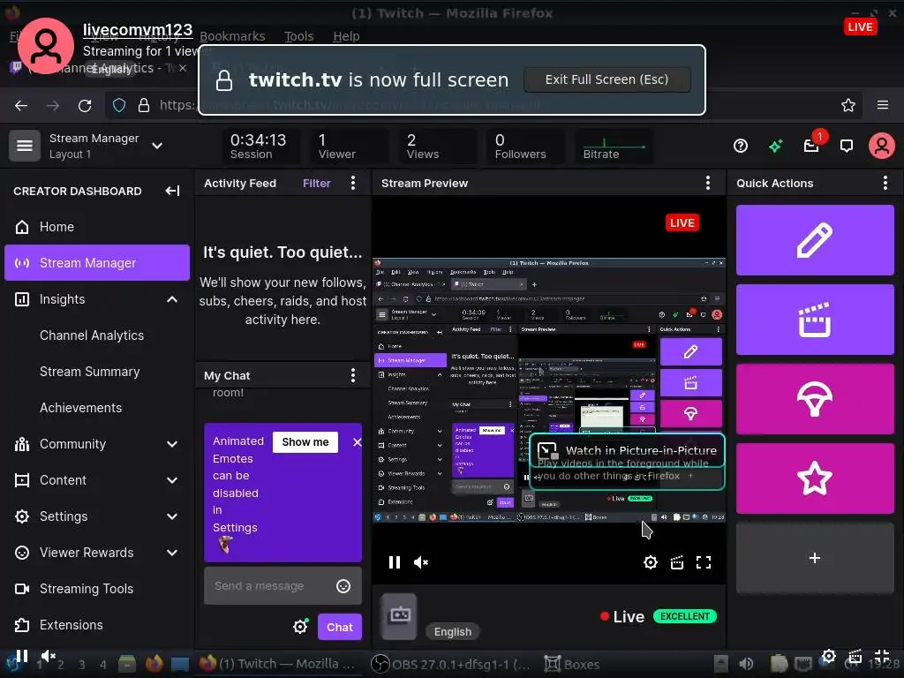Open Achievements page
Image resolution: width=904 pixels, height=678 pixels.
(x=80, y=408)
